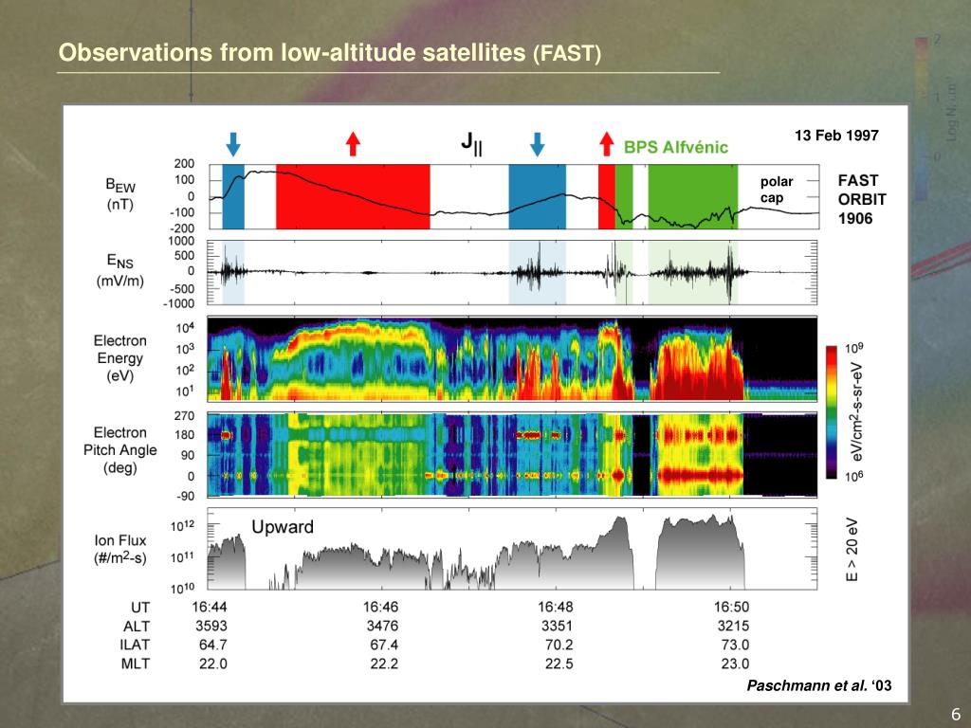Click the 'Upward' text in ion flux panel
971x728 pixels.
283,527
